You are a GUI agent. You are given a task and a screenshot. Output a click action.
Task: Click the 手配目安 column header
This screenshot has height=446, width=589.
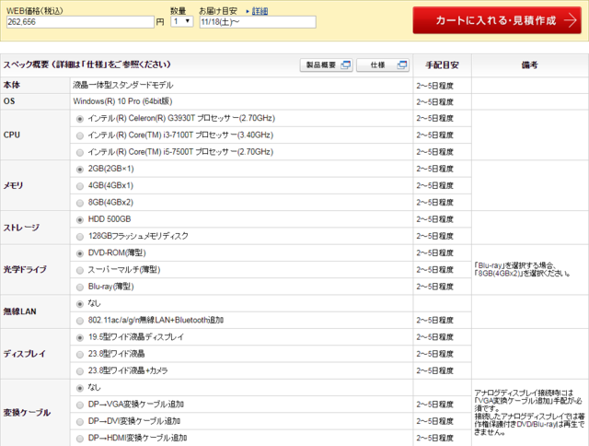pyautogui.click(x=442, y=65)
